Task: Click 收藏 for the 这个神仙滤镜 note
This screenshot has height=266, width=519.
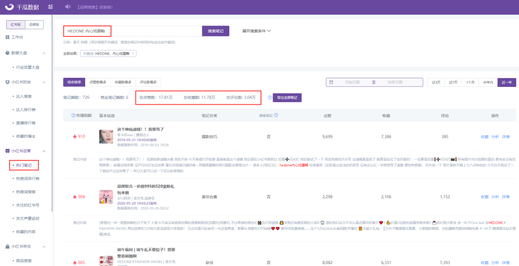Action: pyautogui.click(x=484, y=137)
